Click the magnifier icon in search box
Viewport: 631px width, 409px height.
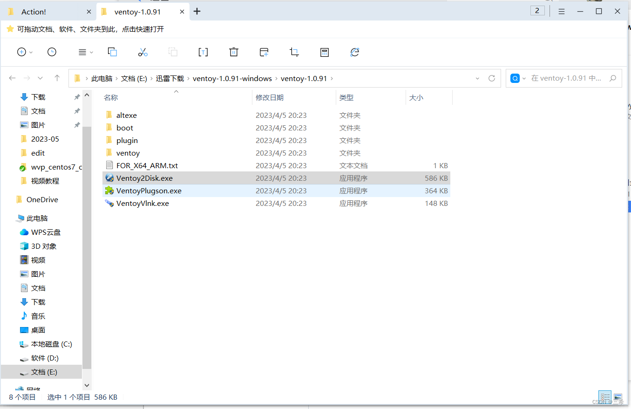[x=612, y=78]
